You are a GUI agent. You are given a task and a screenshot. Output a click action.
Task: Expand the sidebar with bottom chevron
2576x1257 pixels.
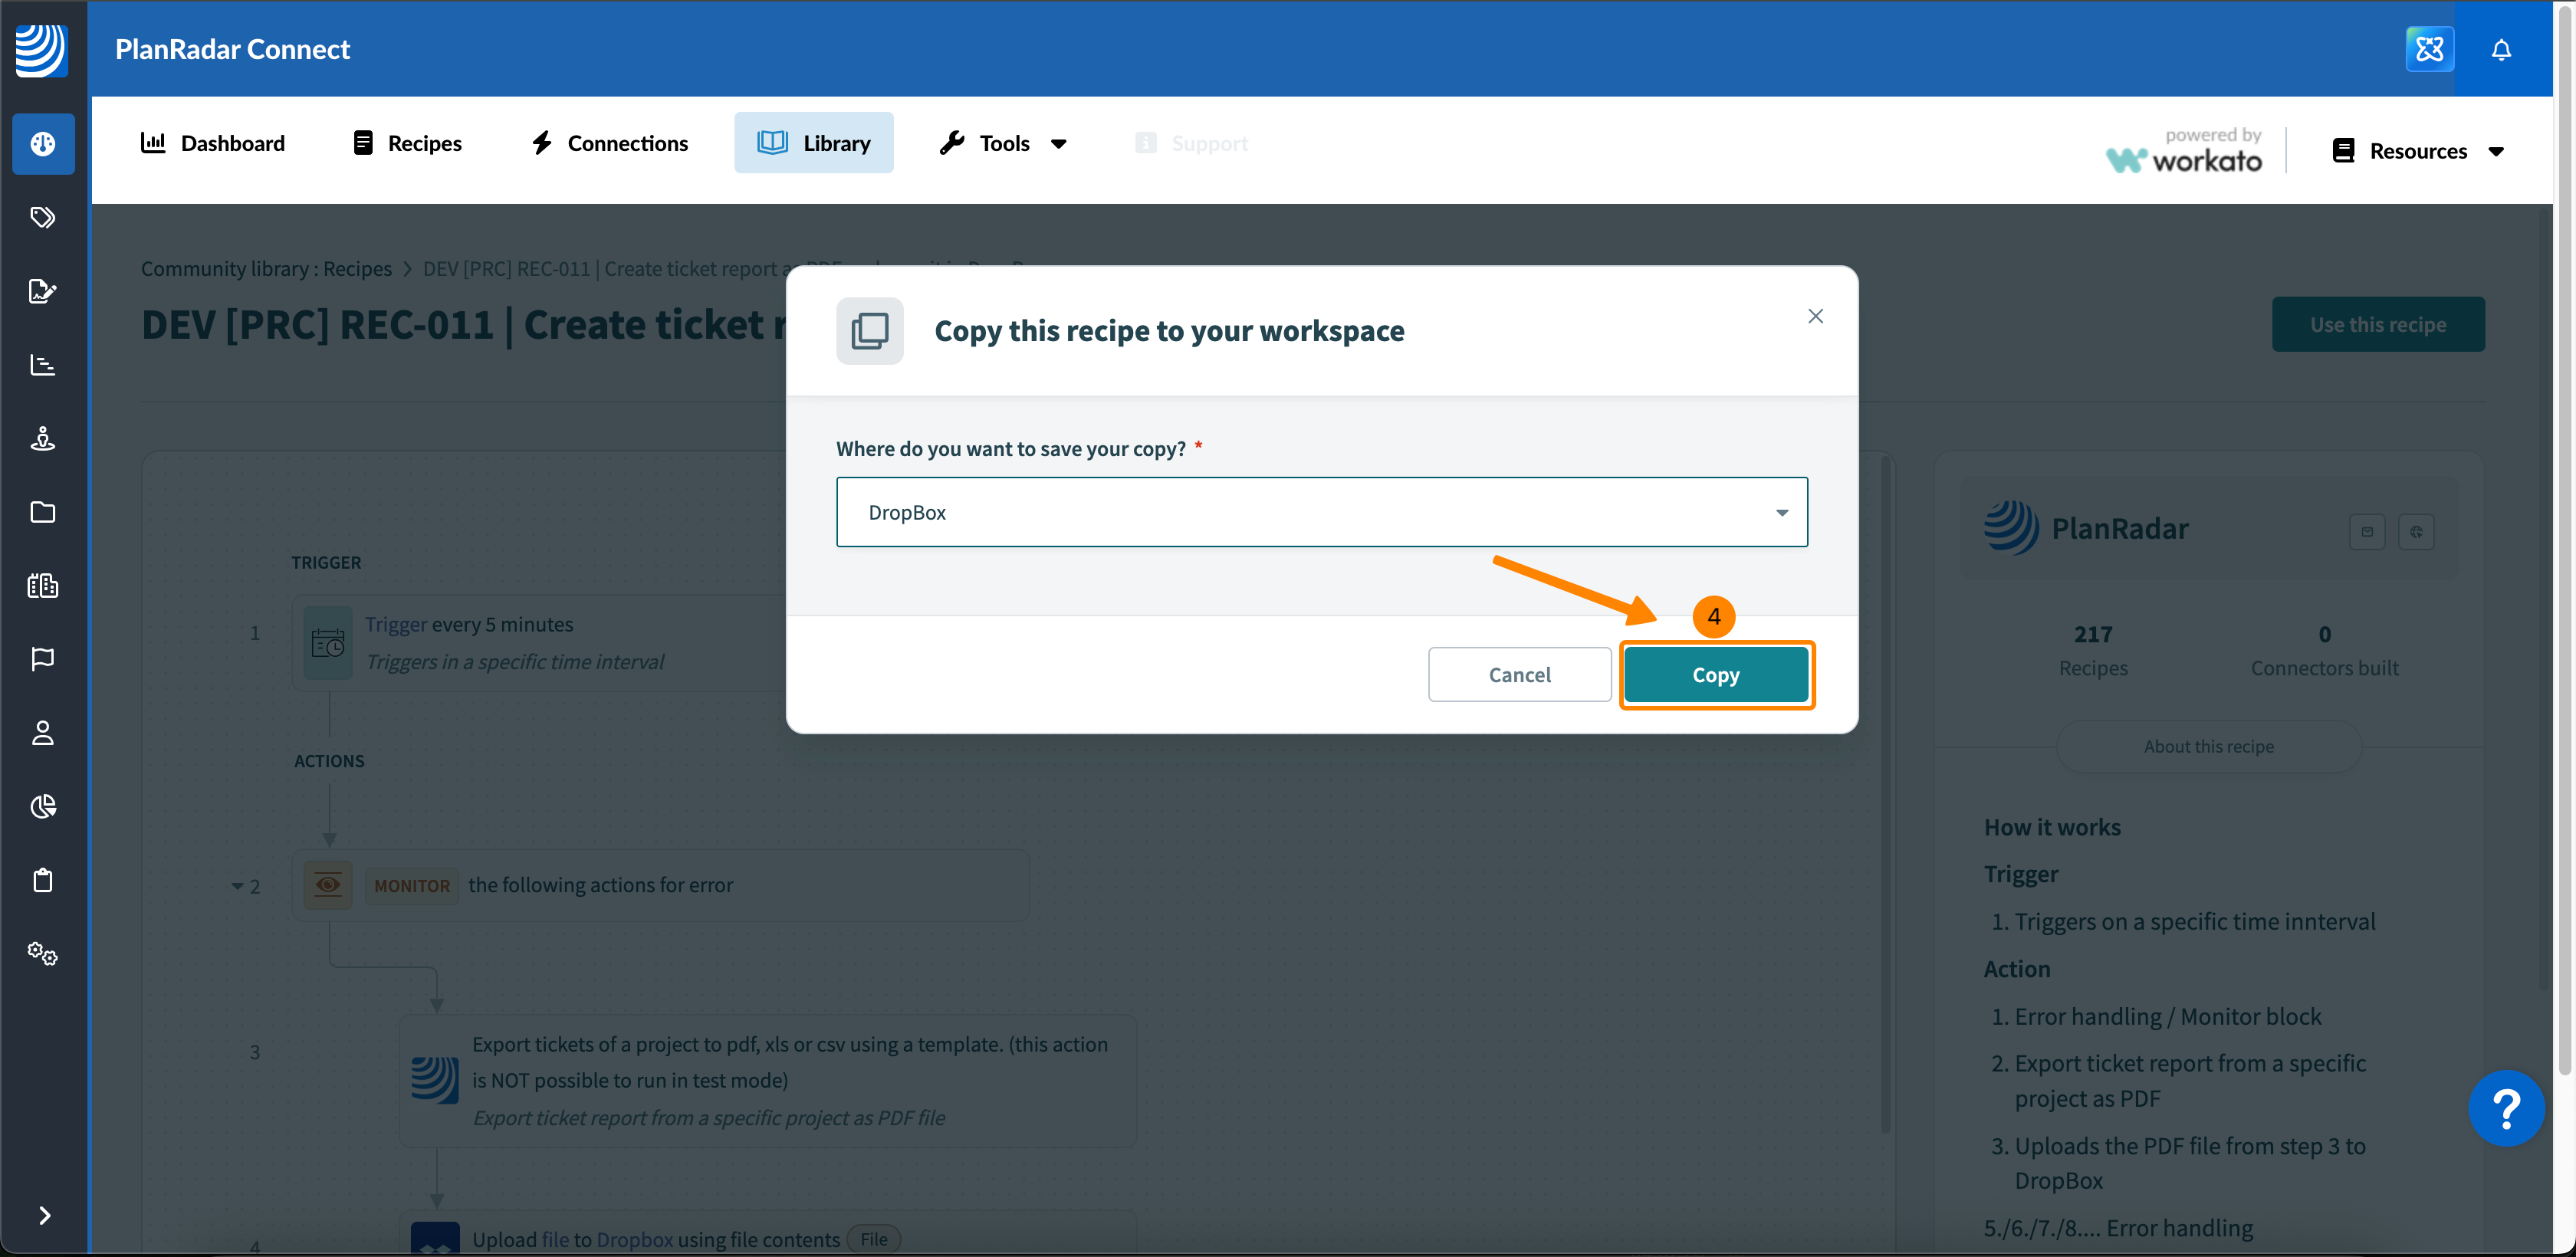(x=44, y=1215)
